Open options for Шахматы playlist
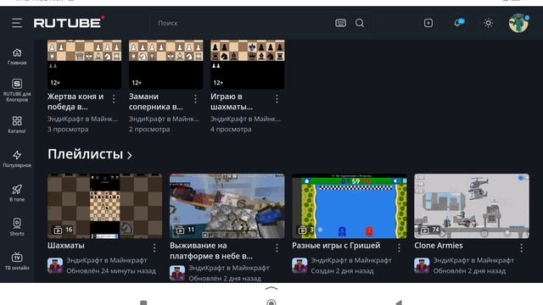 pos(154,247)
